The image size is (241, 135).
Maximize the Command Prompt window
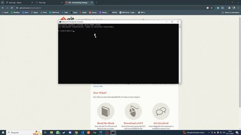click(x=172, y=22)
